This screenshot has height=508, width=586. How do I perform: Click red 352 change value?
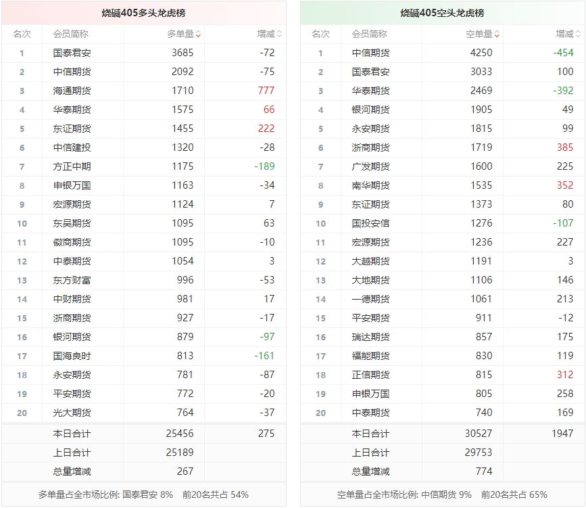(x=565, y=185)
